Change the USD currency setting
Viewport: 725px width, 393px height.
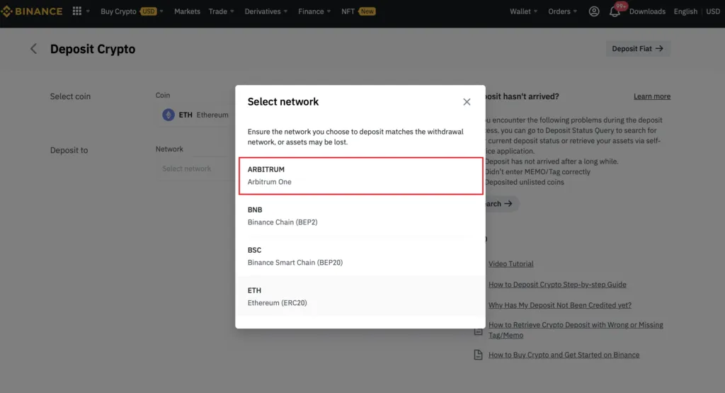[712, 11]
